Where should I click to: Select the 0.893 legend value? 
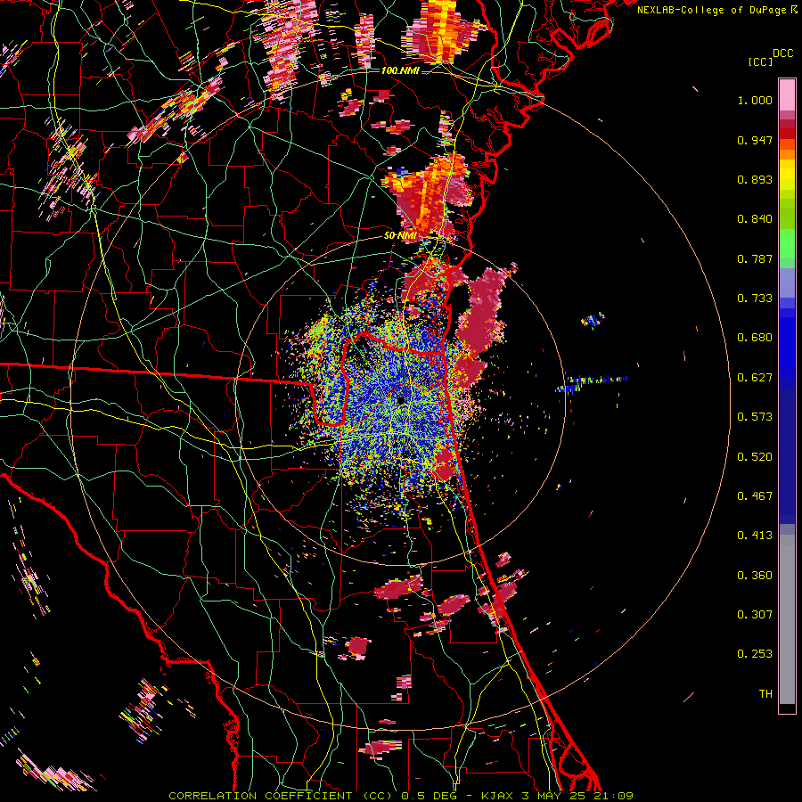pos(755,179)
